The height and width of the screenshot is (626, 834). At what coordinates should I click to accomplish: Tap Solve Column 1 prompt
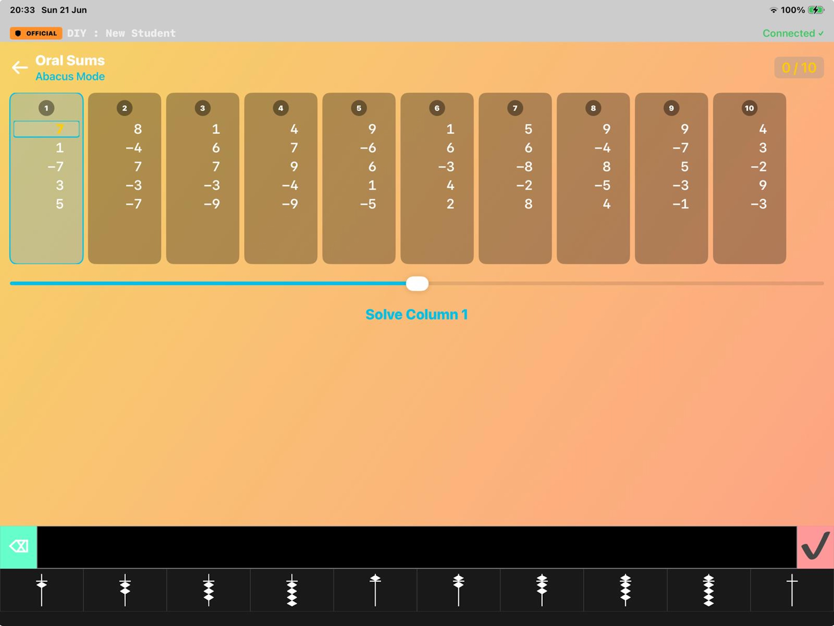click(x=417, y=314)
